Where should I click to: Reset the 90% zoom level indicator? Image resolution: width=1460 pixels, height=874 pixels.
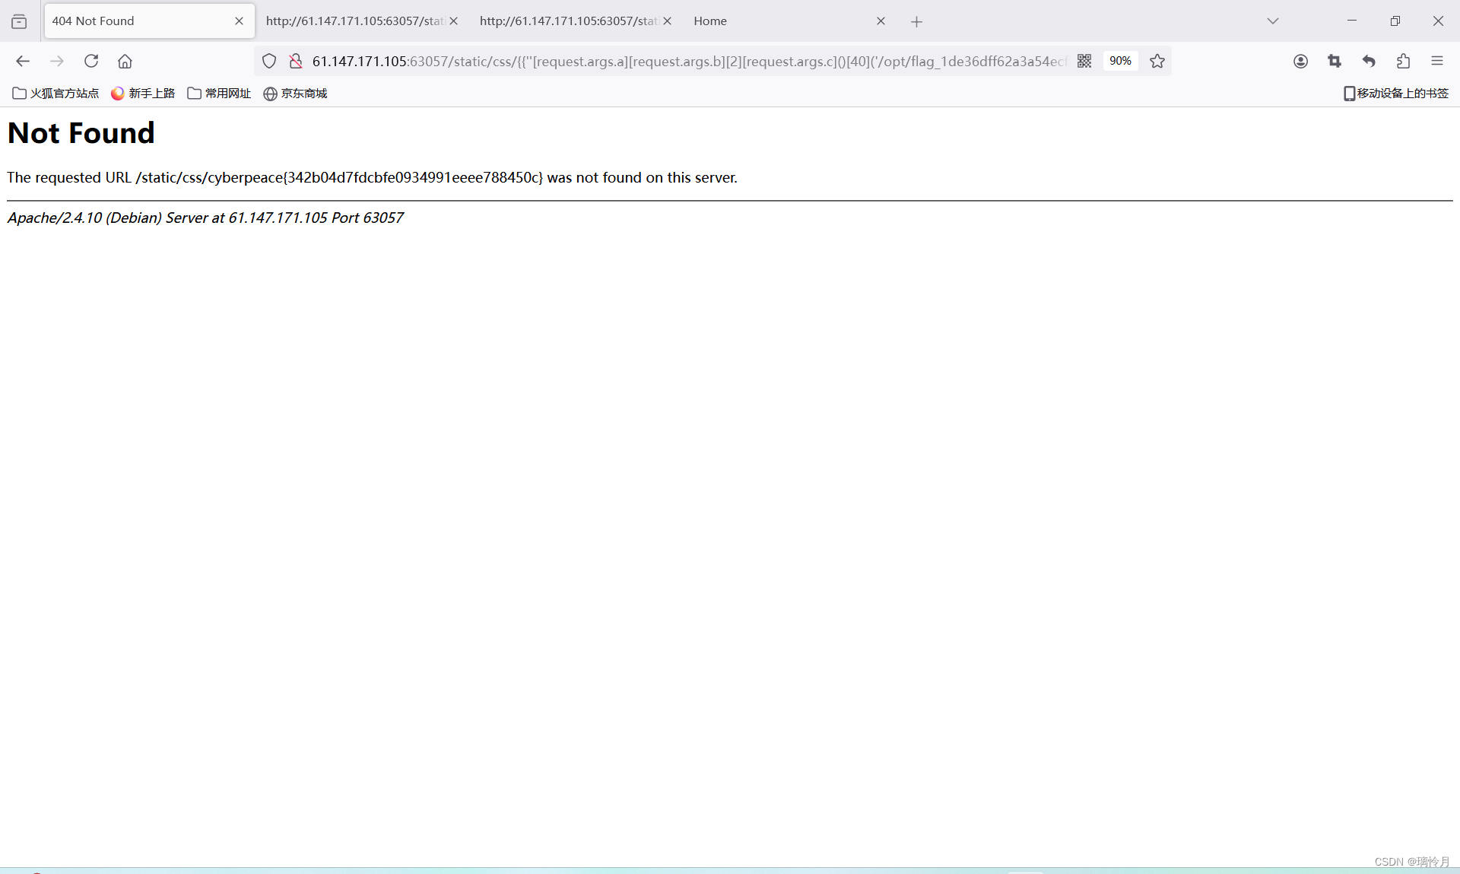click(1120, 61)
